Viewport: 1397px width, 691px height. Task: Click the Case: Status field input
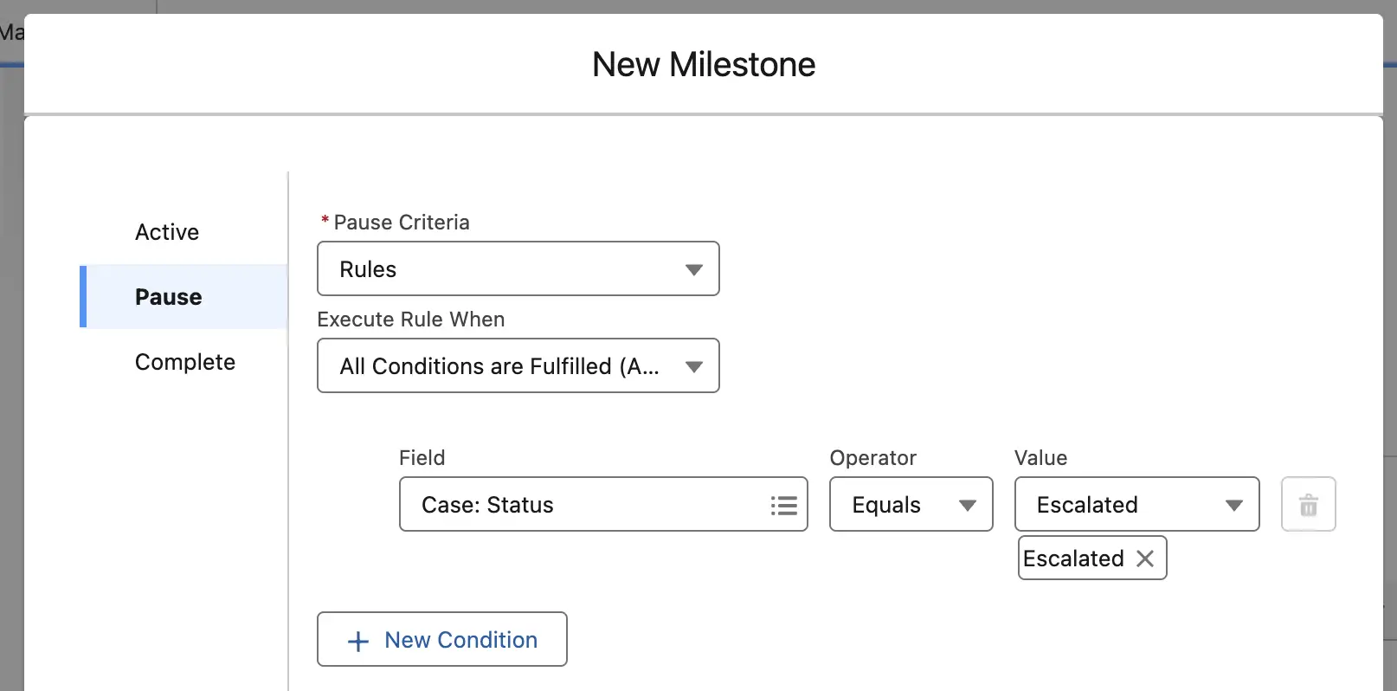[x=603, y=504]
